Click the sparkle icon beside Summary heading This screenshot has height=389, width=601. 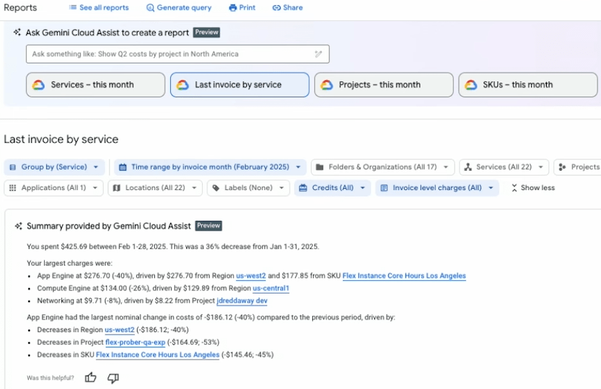tap(19, 226)
